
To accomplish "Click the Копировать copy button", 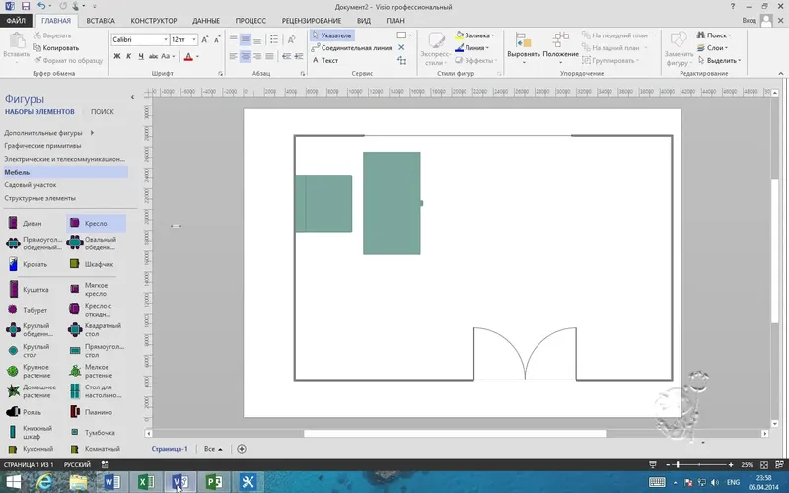I will (59, 46).
